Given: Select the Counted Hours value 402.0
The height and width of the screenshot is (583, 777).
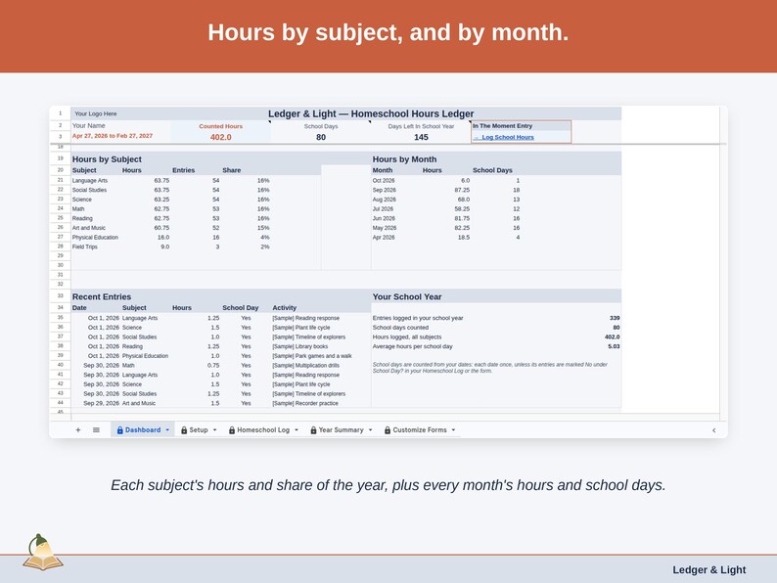Looking at the screenshot, I should pyautogui.click(x=220, y=137).
